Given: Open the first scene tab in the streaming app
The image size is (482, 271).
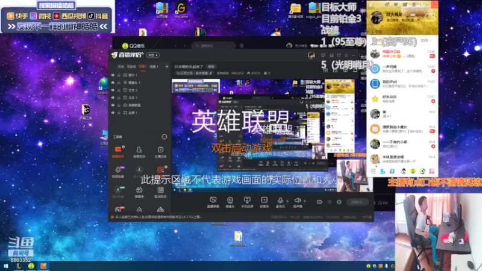Looking at the screenshot, I should tap(121, 66).
